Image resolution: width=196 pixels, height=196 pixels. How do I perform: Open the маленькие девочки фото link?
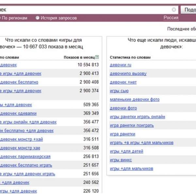[x=135, y=99]
